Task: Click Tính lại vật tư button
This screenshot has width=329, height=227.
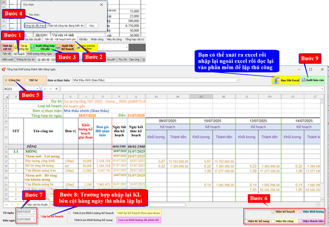Action: coord(7,47)
